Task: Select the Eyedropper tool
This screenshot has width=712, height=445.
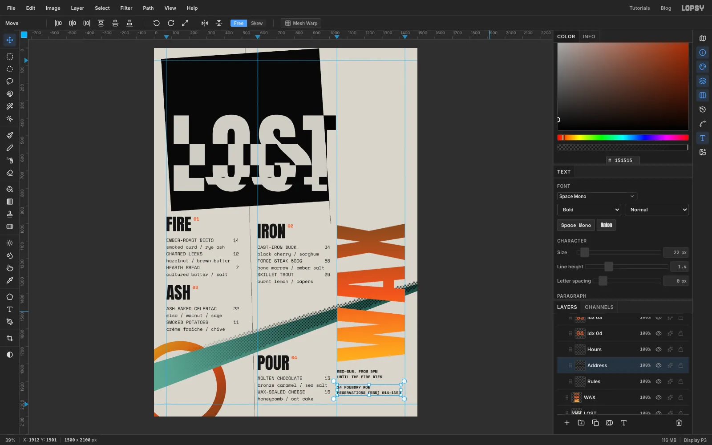Action: (9, 280)
